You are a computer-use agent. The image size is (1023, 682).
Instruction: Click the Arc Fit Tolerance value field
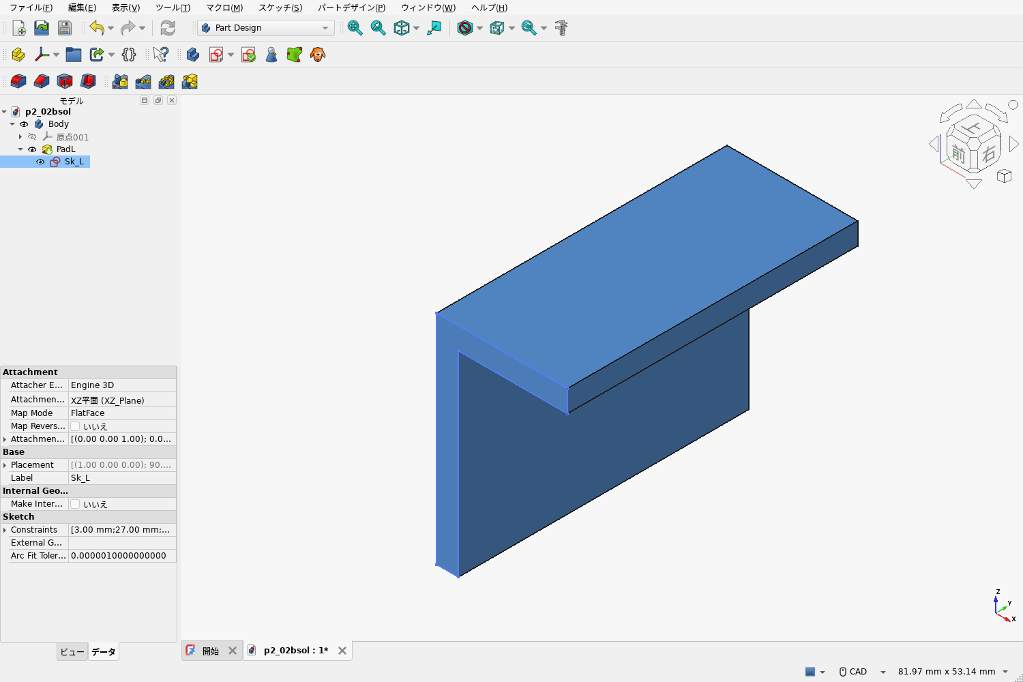(122, 556)
